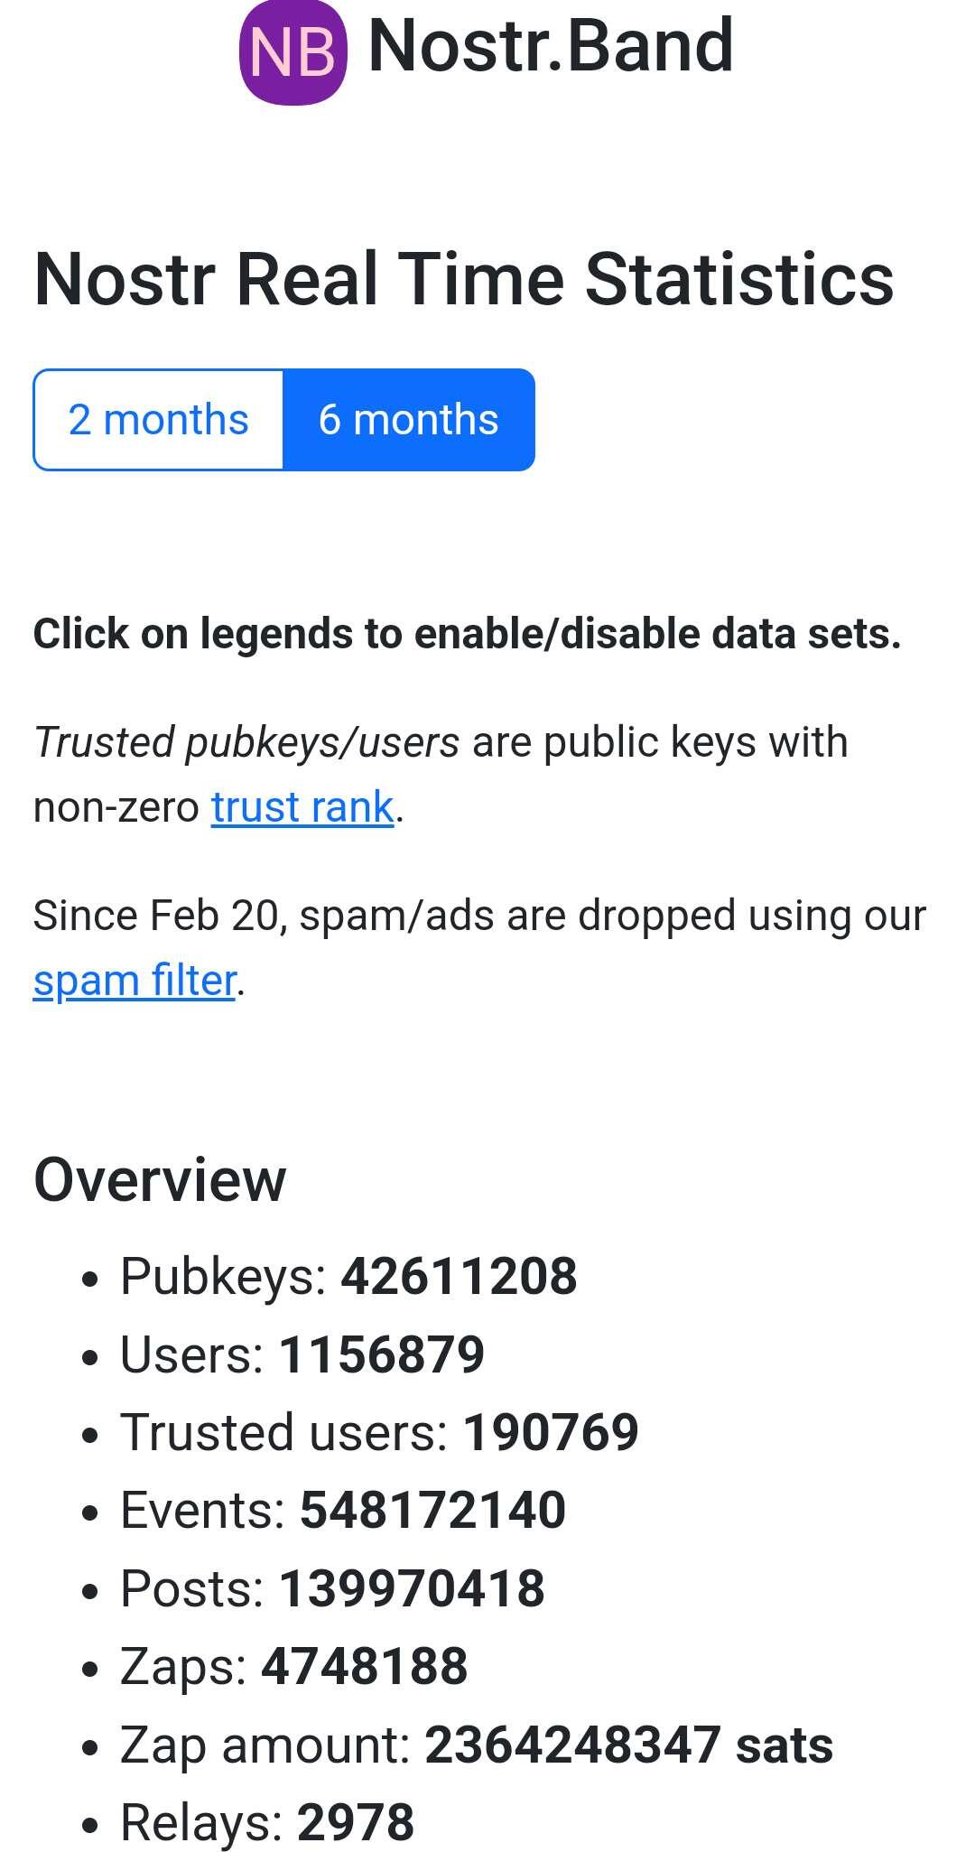Click the Since Feb 20 spam notice
Screen dimensions: 975x1852
click(x=479, y=947)
